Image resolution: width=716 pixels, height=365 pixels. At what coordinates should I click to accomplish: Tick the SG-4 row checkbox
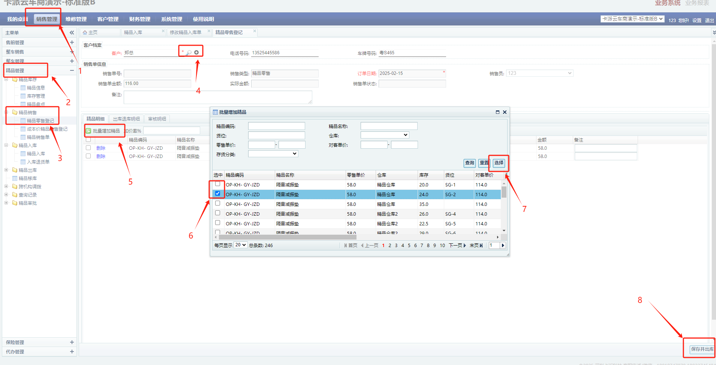(217, 213)
